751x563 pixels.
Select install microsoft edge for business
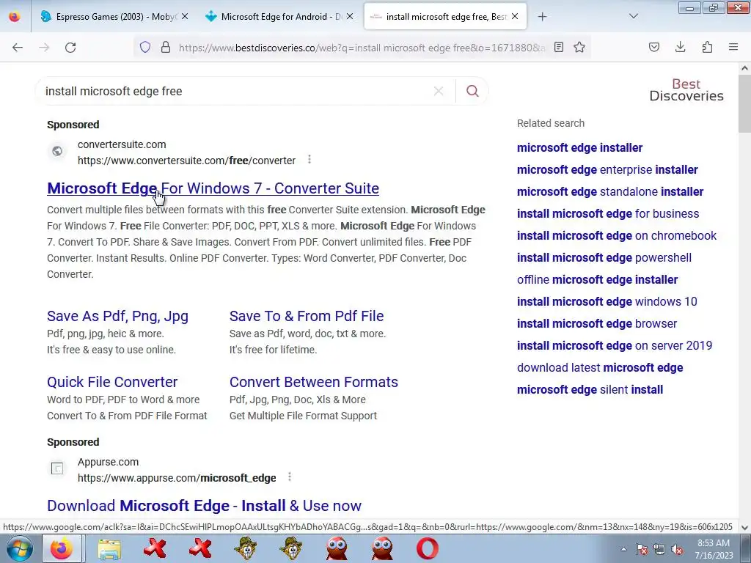[x=608, y=214]
